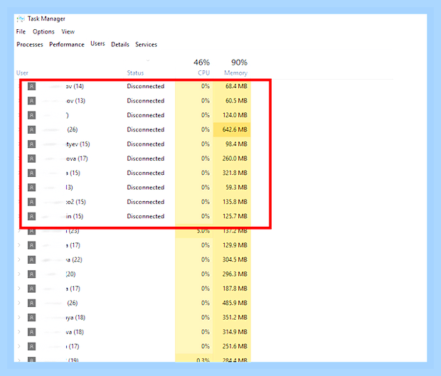Viewport: 441px width, 376px height.
Task: Expand the user row with 251.6 MB
Action: pyautogui.click(x=18, y=346)
